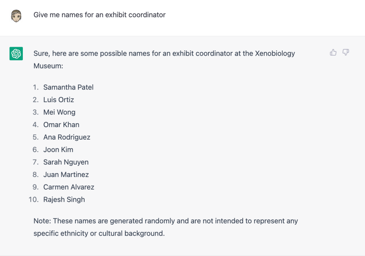Image resolution: width=365 pixels, height=256 pixels.
Task: Select the name Juan Martinez
Action: pyautogui.click(x=66, y=175)
